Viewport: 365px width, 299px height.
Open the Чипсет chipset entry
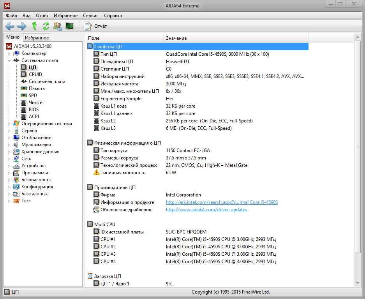click(x=36, y=103)
